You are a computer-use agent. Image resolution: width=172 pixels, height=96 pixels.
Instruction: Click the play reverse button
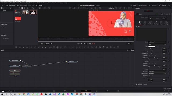click(x=81, y=43)
